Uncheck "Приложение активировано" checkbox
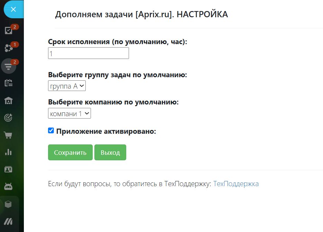 pos(51,131)
